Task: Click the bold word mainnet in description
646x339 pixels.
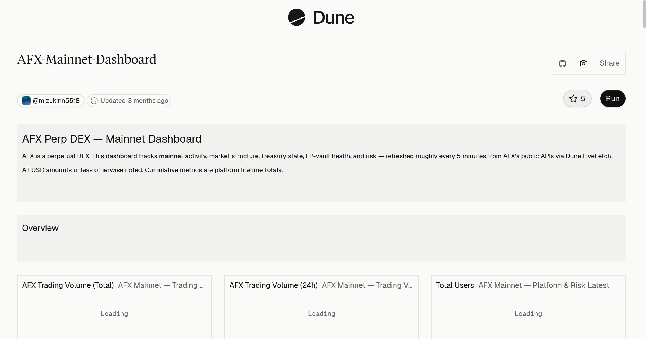Action: (x=171, y=156)
